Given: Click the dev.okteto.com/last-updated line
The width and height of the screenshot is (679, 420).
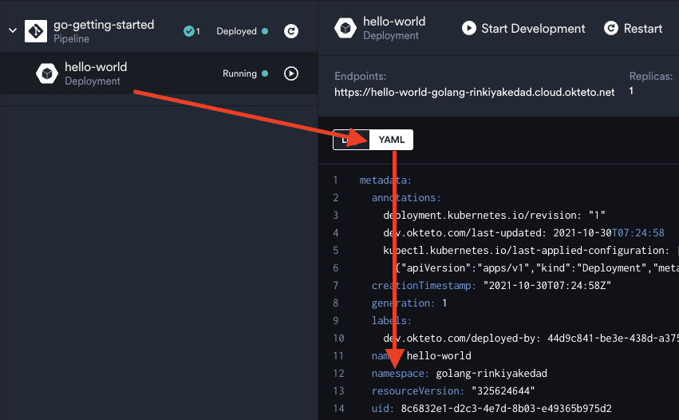Looking at the screenshot, I should coord(523,232).
